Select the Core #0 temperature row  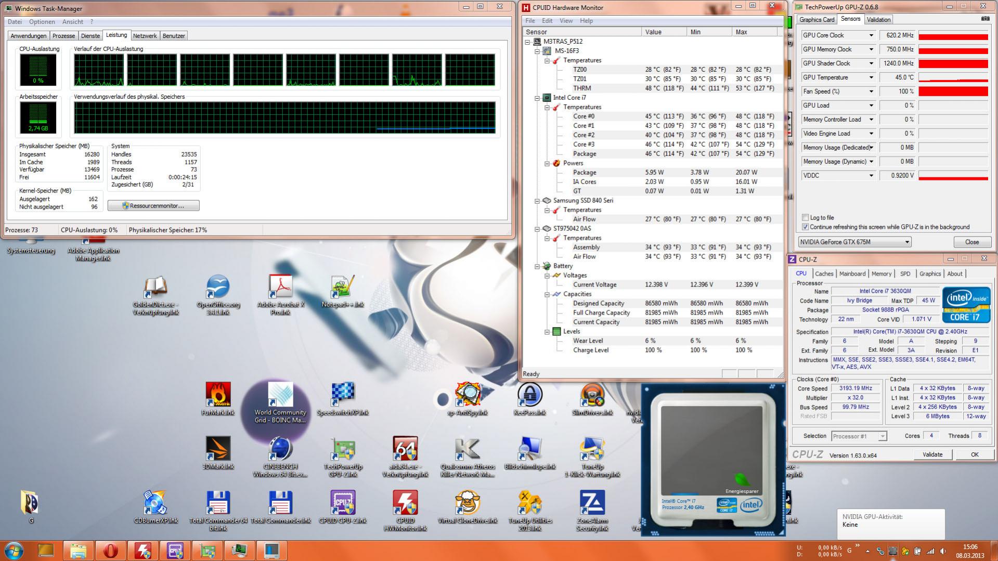coord(653,116)
